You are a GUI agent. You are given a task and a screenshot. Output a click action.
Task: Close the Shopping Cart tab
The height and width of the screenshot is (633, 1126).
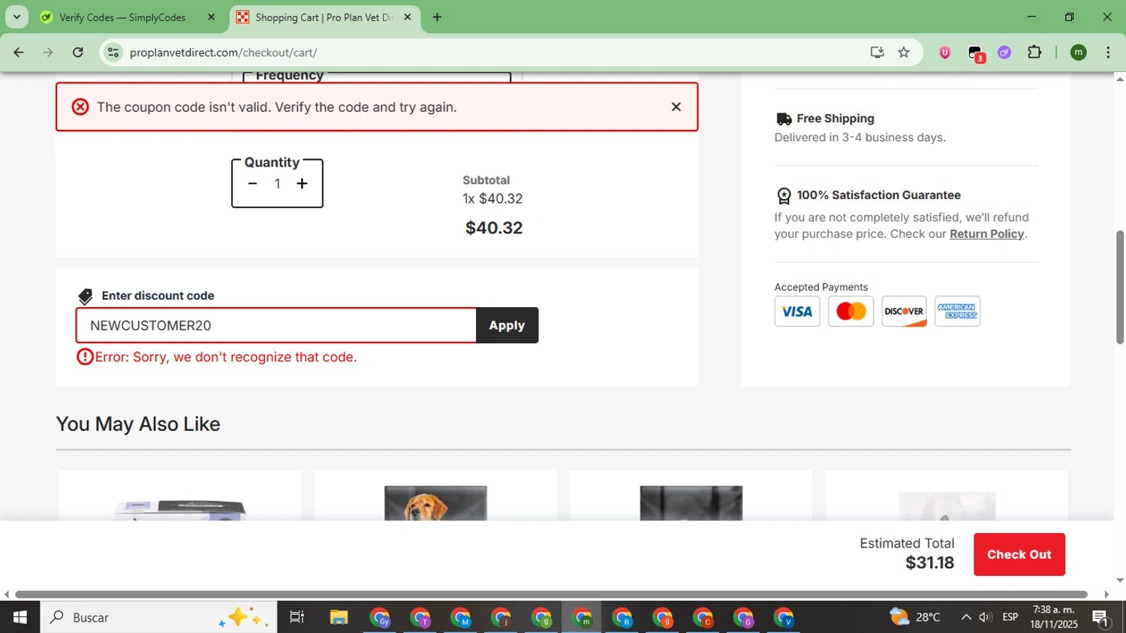coord(408,17)
